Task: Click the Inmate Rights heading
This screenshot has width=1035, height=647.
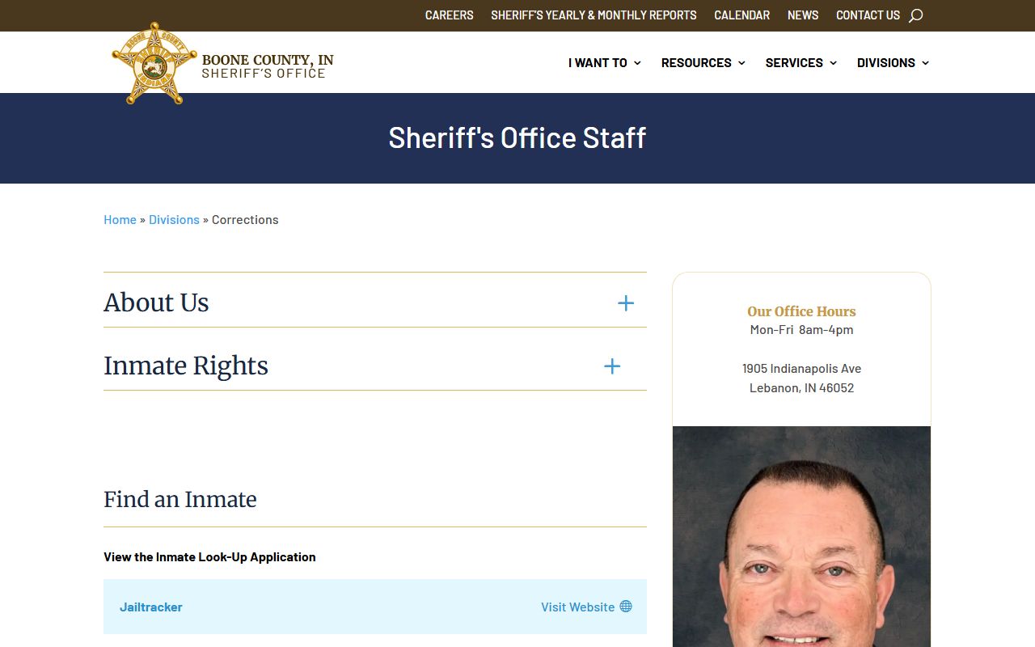Action: click(186, 366)
